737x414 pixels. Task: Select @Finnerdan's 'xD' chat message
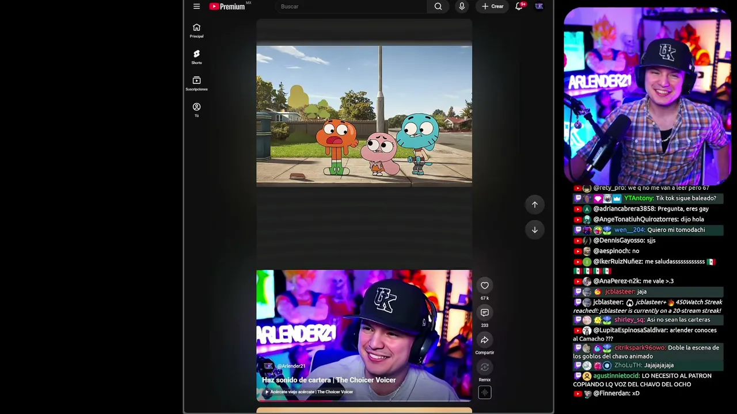(607, 393)
